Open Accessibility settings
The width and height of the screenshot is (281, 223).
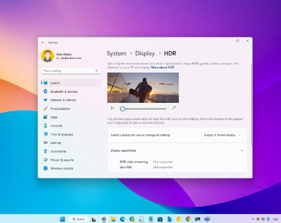71,151
